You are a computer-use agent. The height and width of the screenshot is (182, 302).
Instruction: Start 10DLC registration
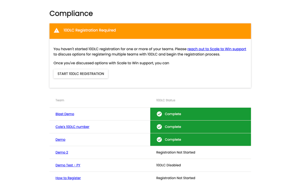[81, 74]
